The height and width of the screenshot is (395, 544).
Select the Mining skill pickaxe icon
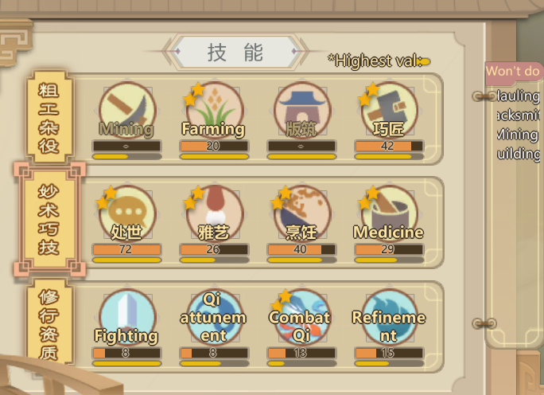pos(127,111)
